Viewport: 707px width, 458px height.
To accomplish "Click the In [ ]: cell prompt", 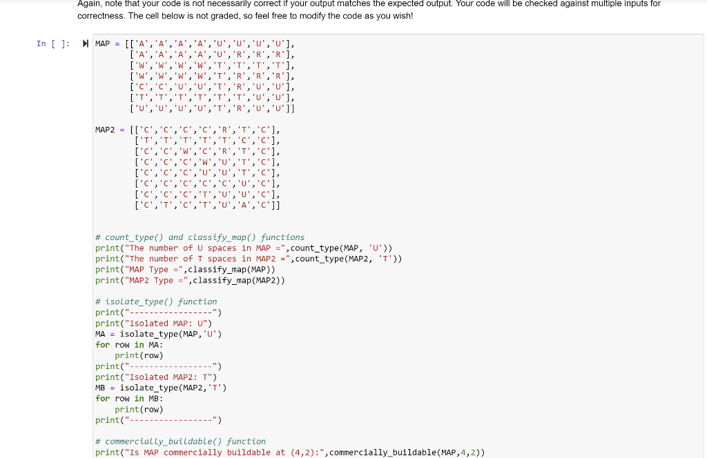I will point(55,43).
